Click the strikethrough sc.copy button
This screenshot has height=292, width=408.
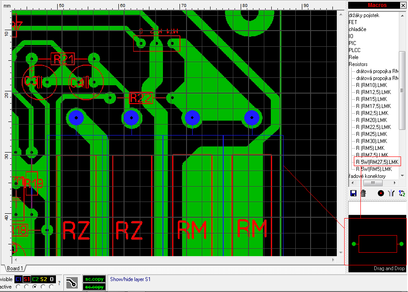(x=94, y=287)
